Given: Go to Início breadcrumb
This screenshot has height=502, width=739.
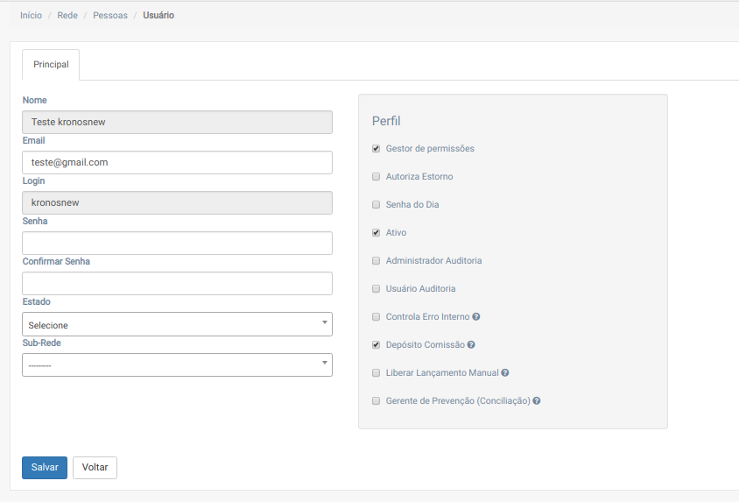Looking at the screenshot, I should 31,16.
